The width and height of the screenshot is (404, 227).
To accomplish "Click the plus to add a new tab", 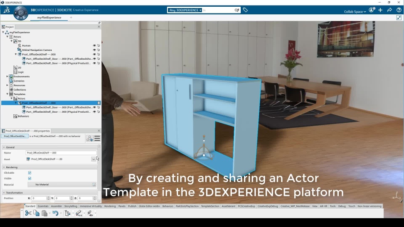I will pyautogui.click(x=71, y=18).
